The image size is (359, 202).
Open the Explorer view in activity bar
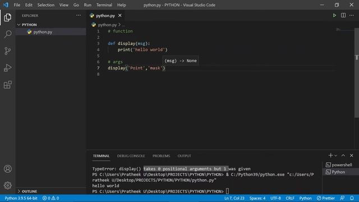point(7,17)
